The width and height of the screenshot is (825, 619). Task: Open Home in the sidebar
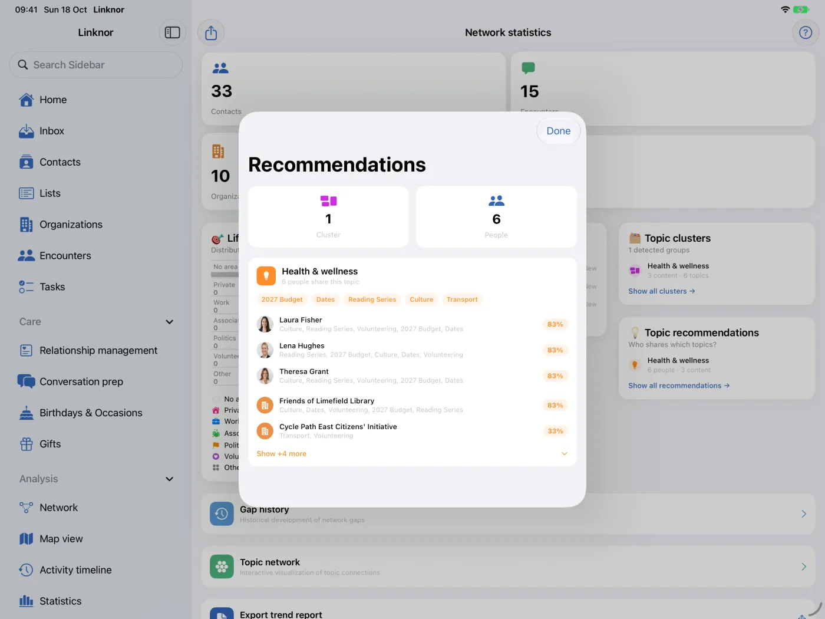pyautogui.click(x=96, y=100)
